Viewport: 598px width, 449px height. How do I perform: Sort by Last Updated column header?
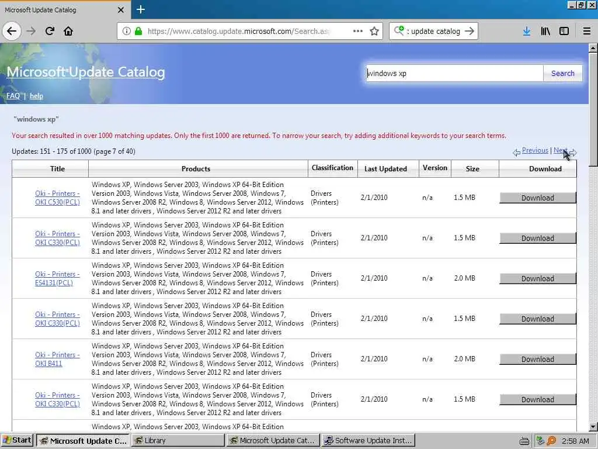coord(385,169)
